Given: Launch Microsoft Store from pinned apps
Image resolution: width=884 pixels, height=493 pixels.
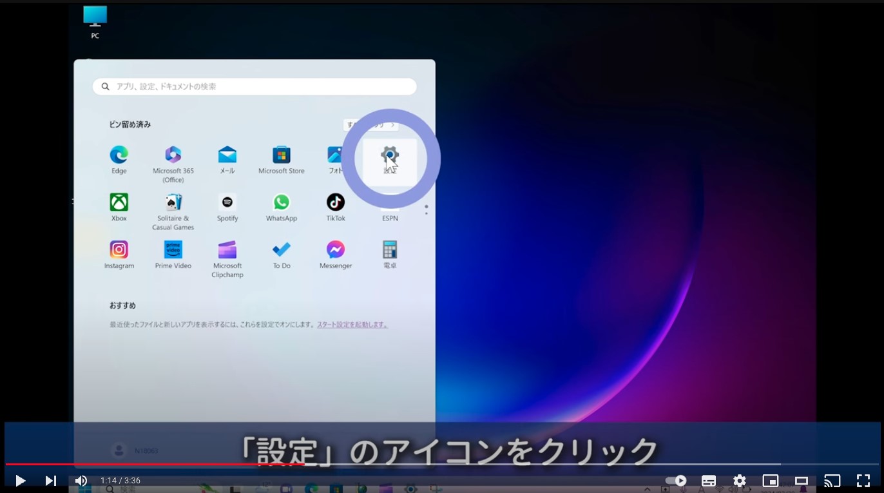Looking at the screenshot, I should point(281,159).
